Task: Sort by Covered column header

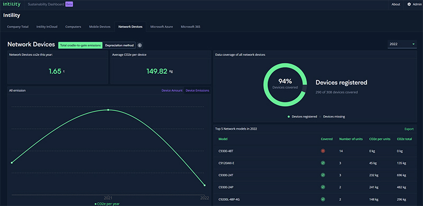Action: click(327, 139)
